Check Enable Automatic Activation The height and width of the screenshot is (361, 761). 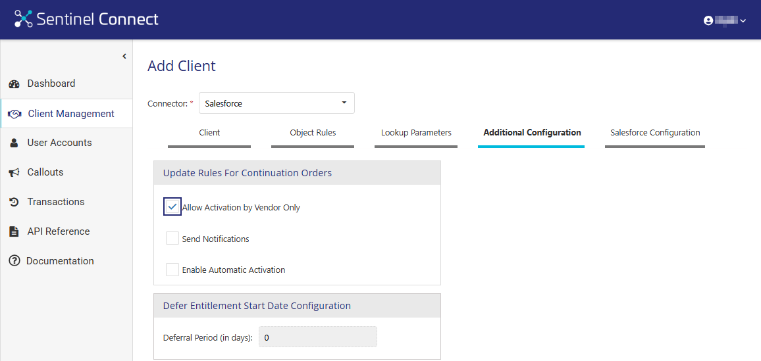(x=172, y=270)
